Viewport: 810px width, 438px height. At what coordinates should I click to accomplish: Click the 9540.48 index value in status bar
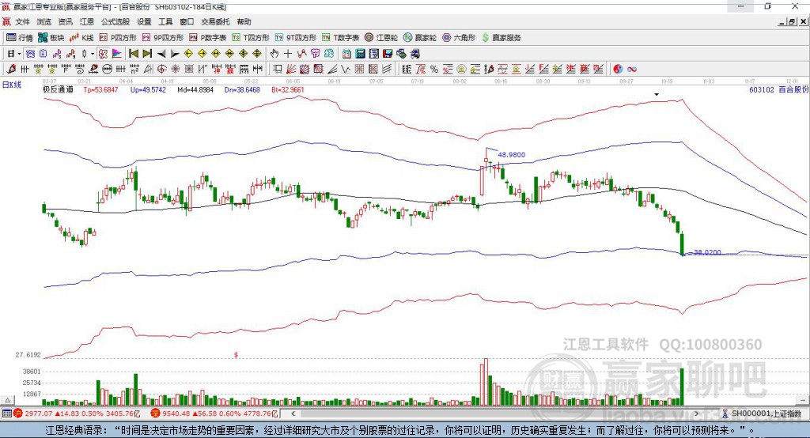pos(176,413)
